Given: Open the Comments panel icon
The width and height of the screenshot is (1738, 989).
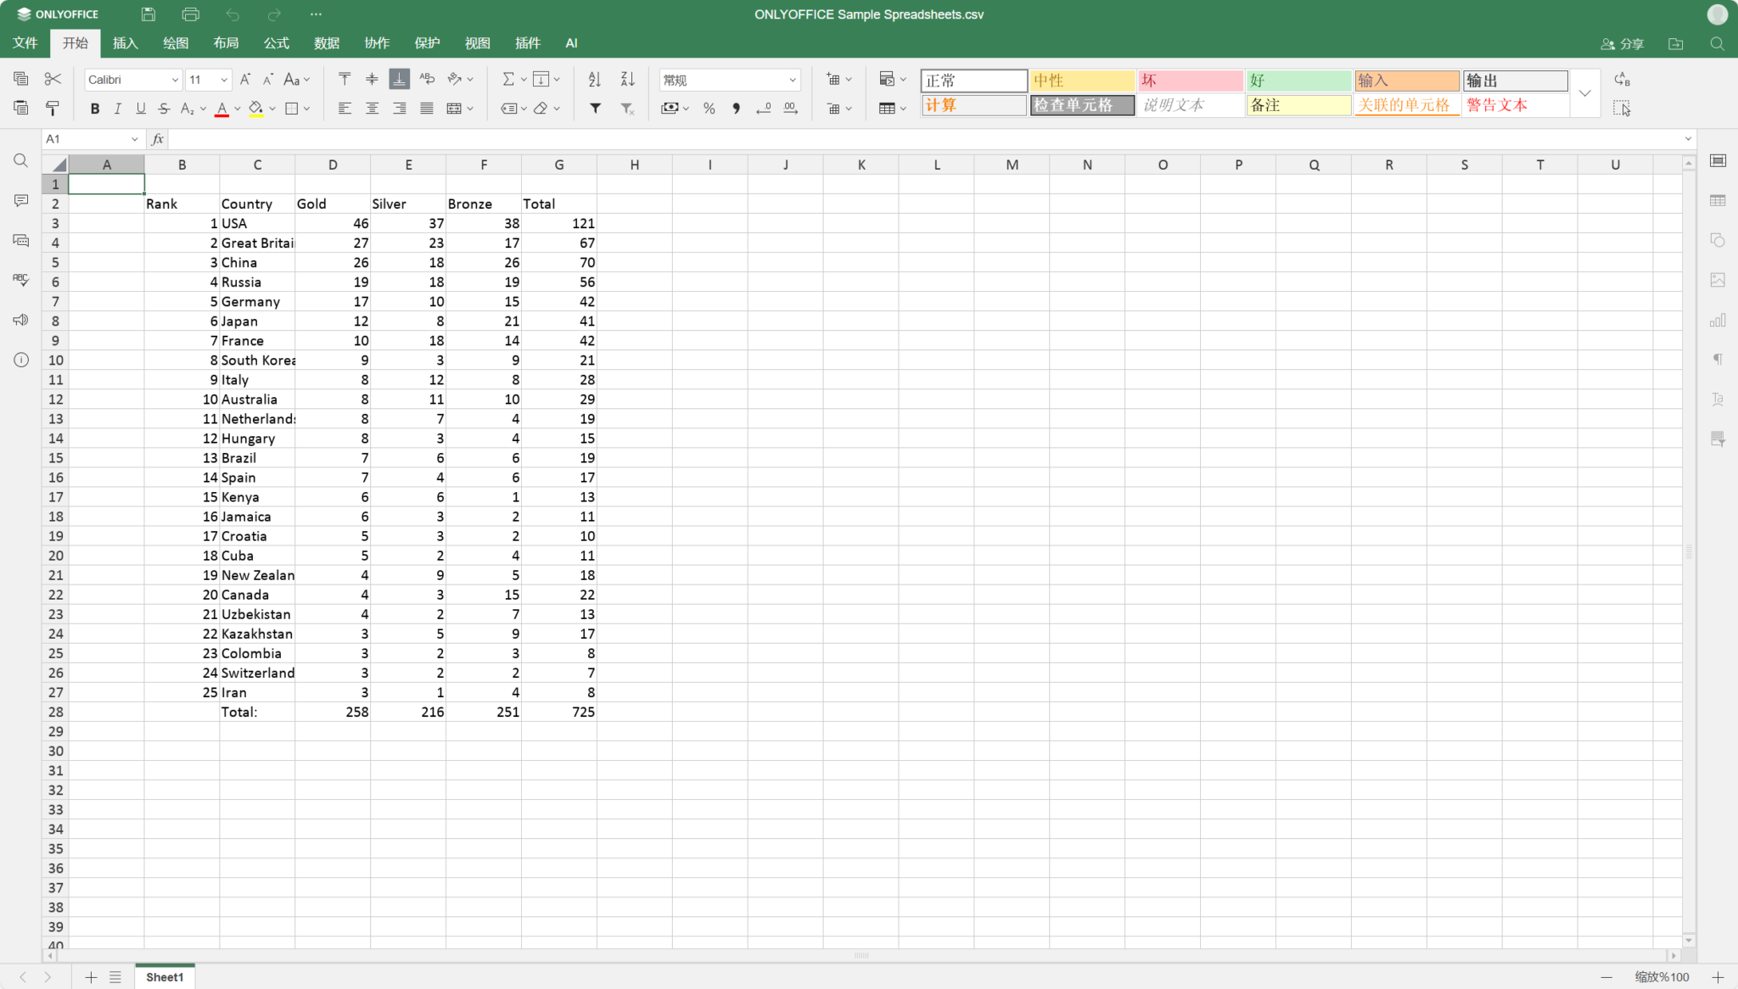Looking at the screenshot, I should 21,201.
